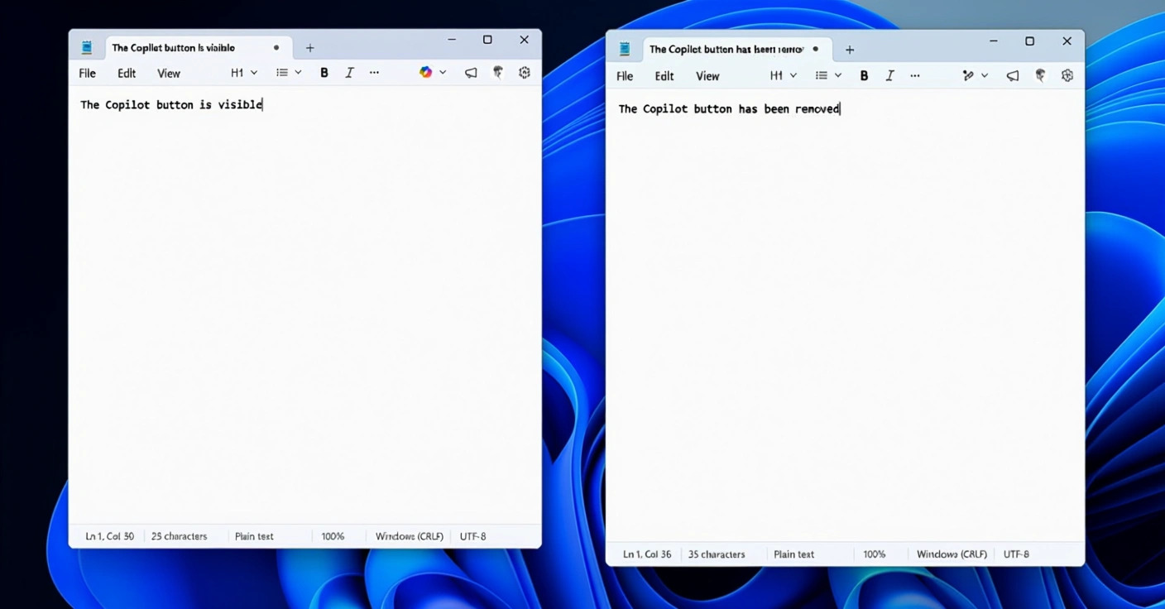This screenshot has width=1165, height=609.
Task: Toggle bold formatting in the right Notepad
Action: [864, 76]
